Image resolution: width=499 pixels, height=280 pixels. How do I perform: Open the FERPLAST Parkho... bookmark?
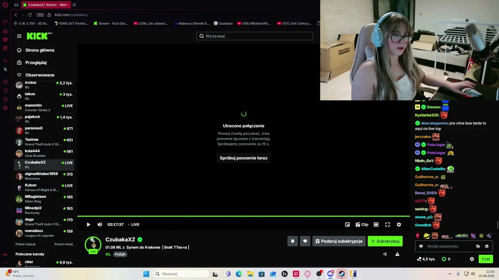71,23
